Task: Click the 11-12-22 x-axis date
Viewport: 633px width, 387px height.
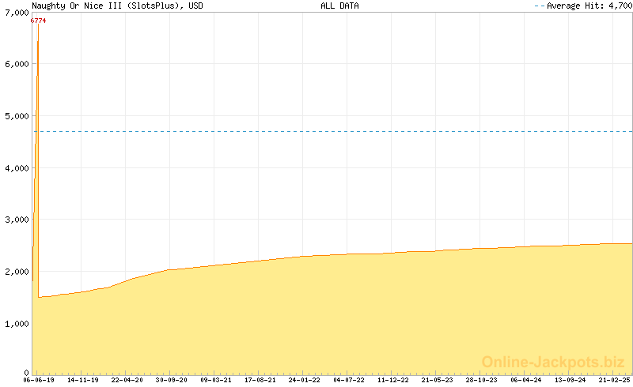Action: coord(393,380)
